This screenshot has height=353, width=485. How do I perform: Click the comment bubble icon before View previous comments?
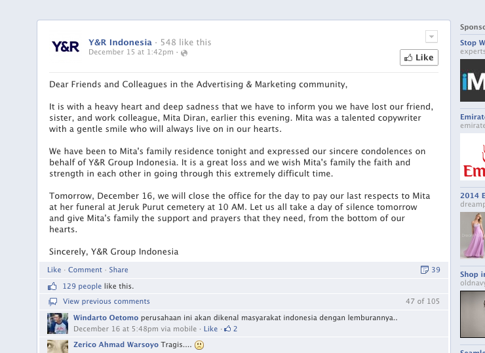tap(52, 301)
